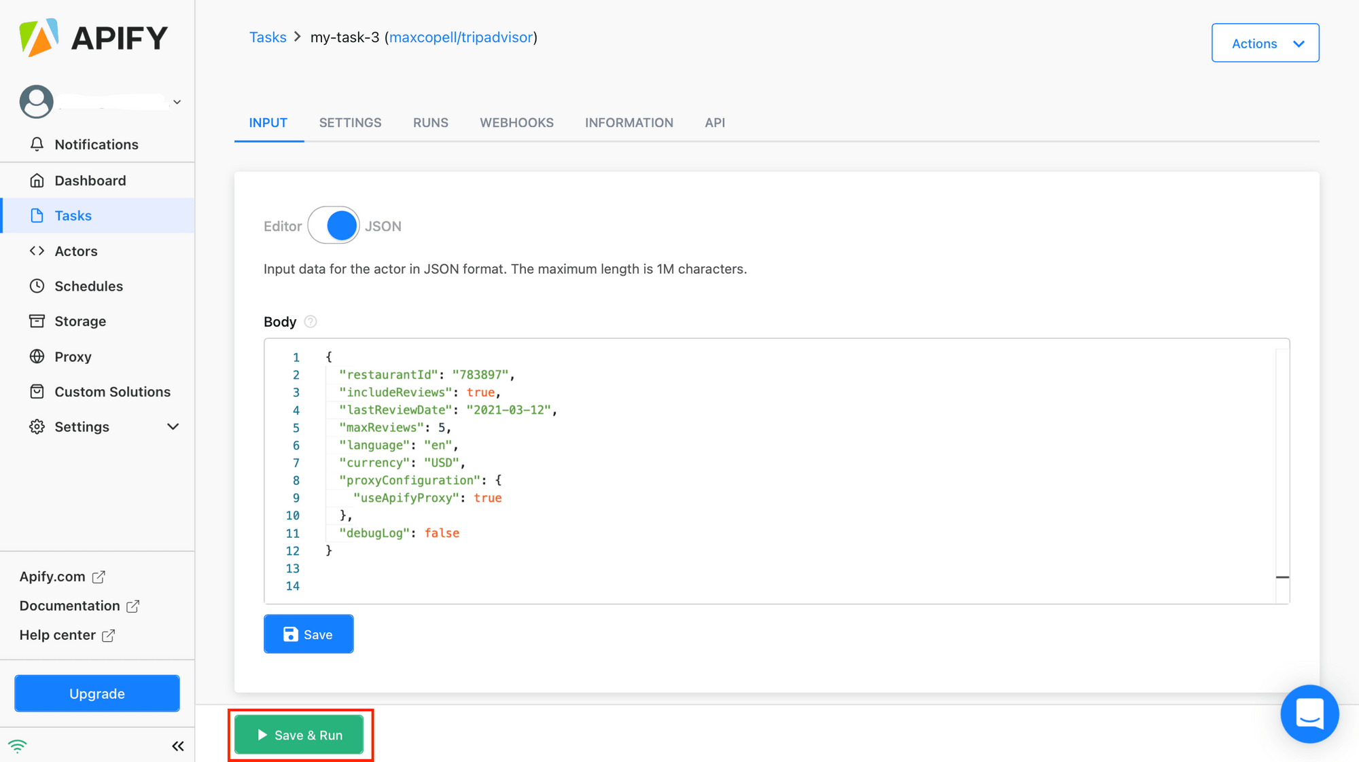1359x762 pixels.
Task: Click the Schedules clock icon
Action: pos(37,286)
